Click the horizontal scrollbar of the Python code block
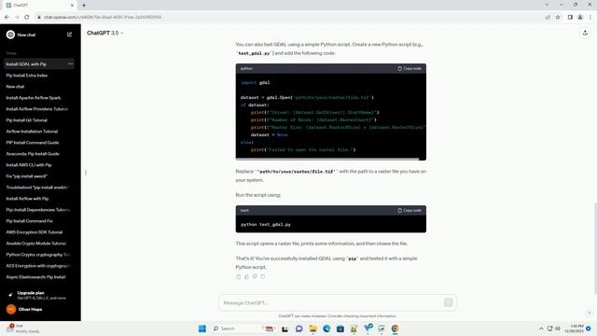The height and width of the screenshot is (336, 597). coord(327,159)
